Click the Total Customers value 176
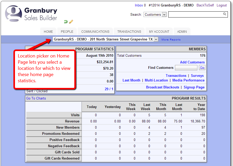Screen dimensions: 233x166 [203, 55]
